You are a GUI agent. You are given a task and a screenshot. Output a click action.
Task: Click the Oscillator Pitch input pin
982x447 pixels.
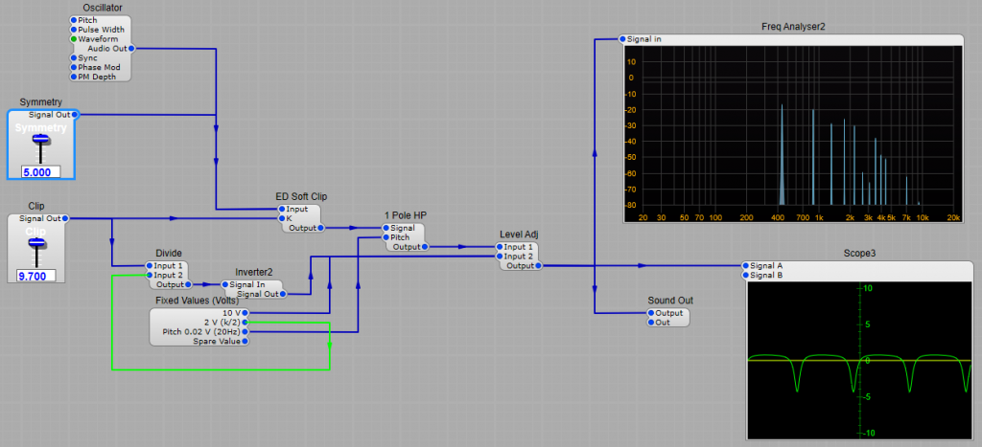(74, 20)
